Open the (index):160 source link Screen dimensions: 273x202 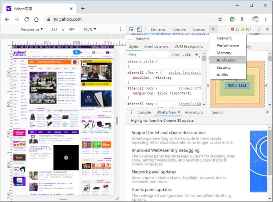(x=190, y=104)
